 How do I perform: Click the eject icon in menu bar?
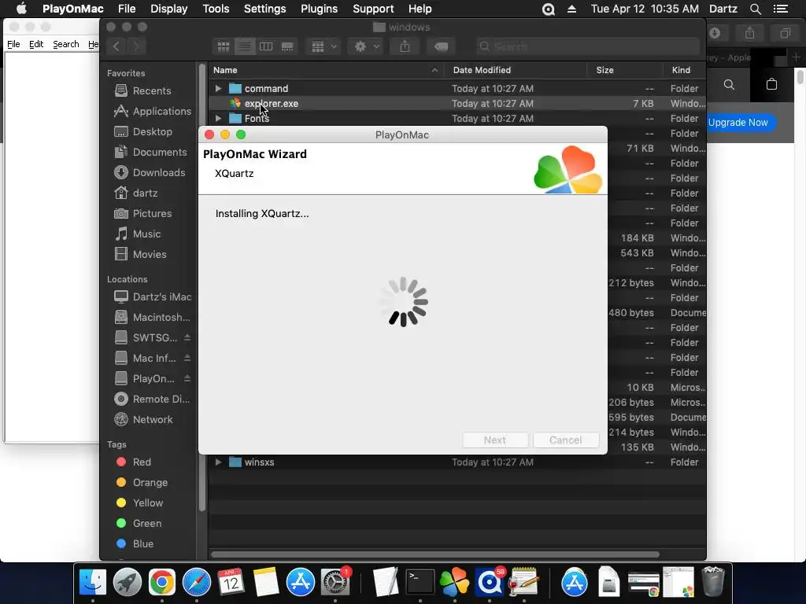click(571, 9)
